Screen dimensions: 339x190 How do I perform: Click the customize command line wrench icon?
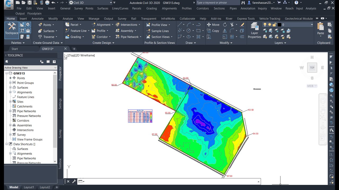coord(74,181)
